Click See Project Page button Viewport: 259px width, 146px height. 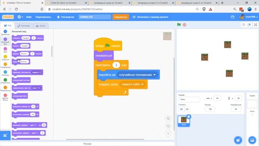tap(151, 17)
